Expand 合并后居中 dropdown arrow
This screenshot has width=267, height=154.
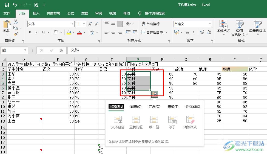(167, 32)
